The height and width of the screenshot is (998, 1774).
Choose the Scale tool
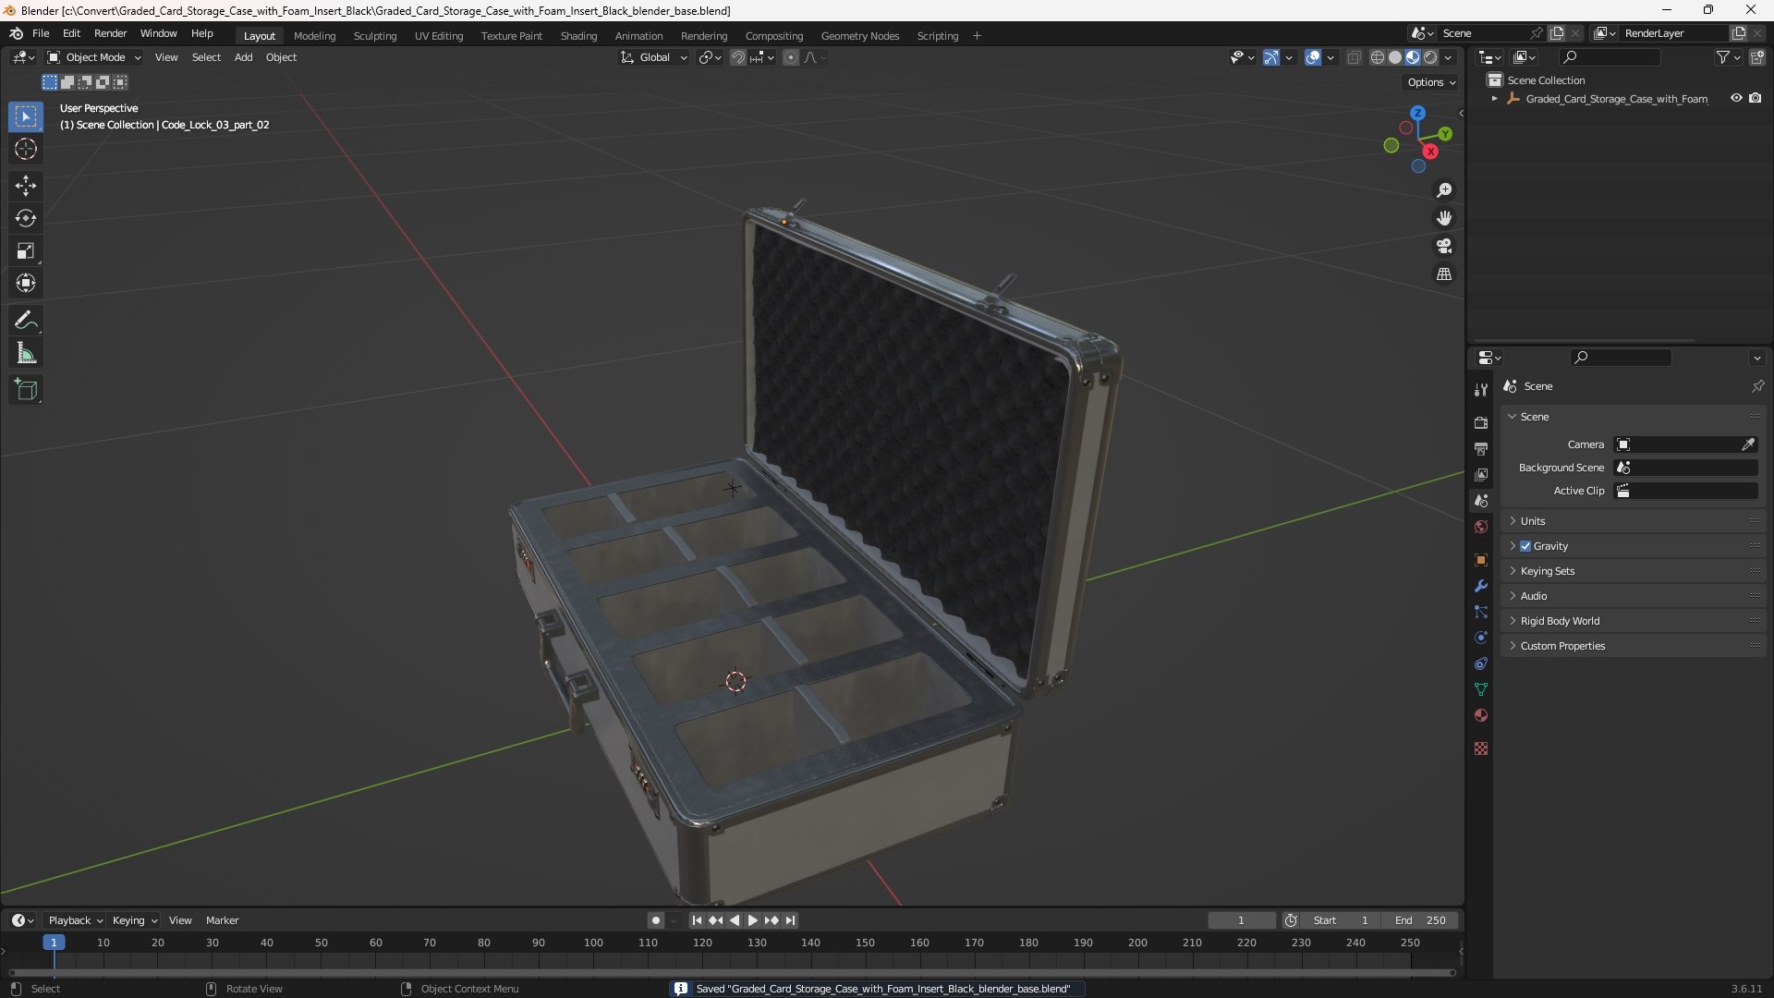click(x=26, y=250)
